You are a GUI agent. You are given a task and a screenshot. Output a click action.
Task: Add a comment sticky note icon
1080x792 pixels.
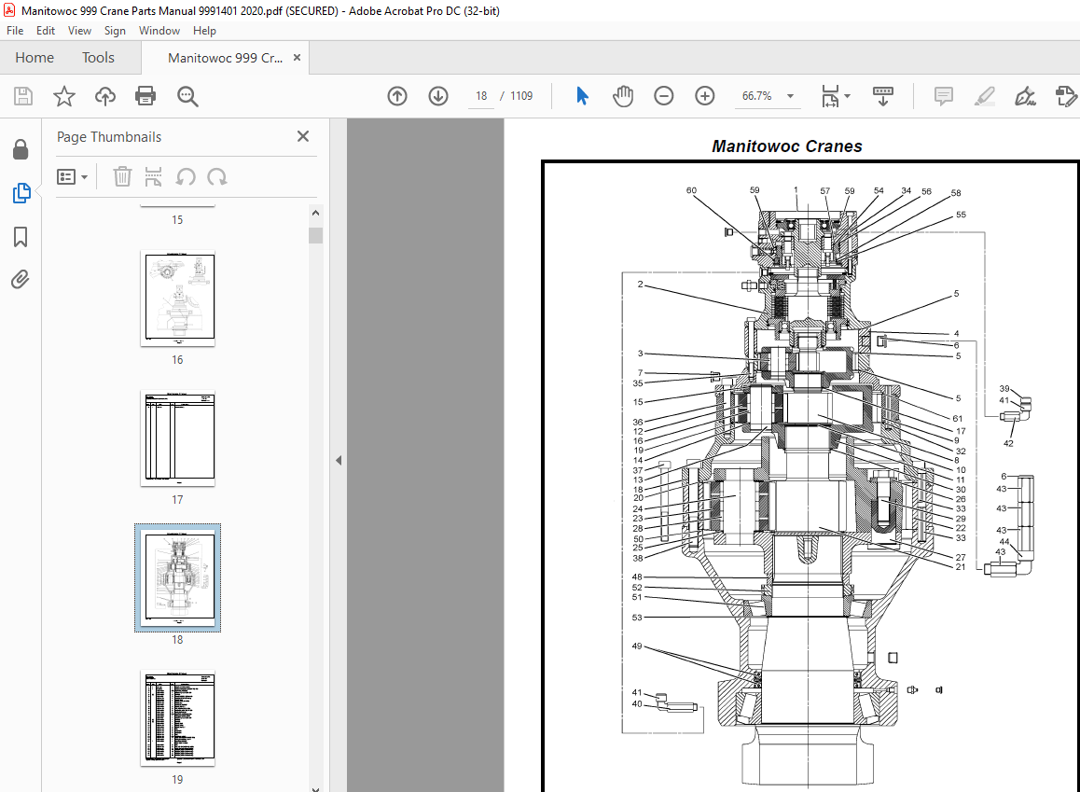point(944,96)
